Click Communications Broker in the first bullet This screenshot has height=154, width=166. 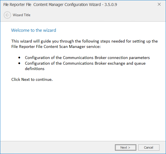85,58
